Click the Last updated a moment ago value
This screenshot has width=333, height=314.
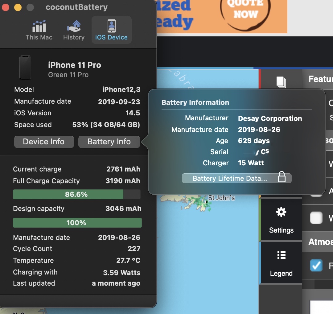point(116,283)
